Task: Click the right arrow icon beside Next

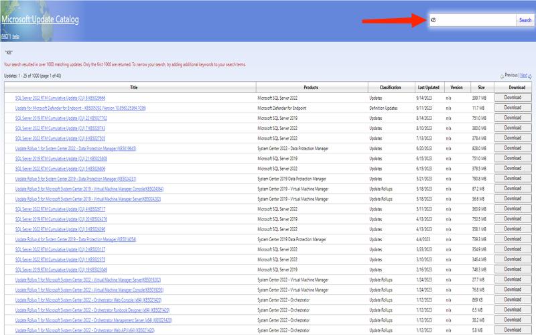Action: coord(530,76)
